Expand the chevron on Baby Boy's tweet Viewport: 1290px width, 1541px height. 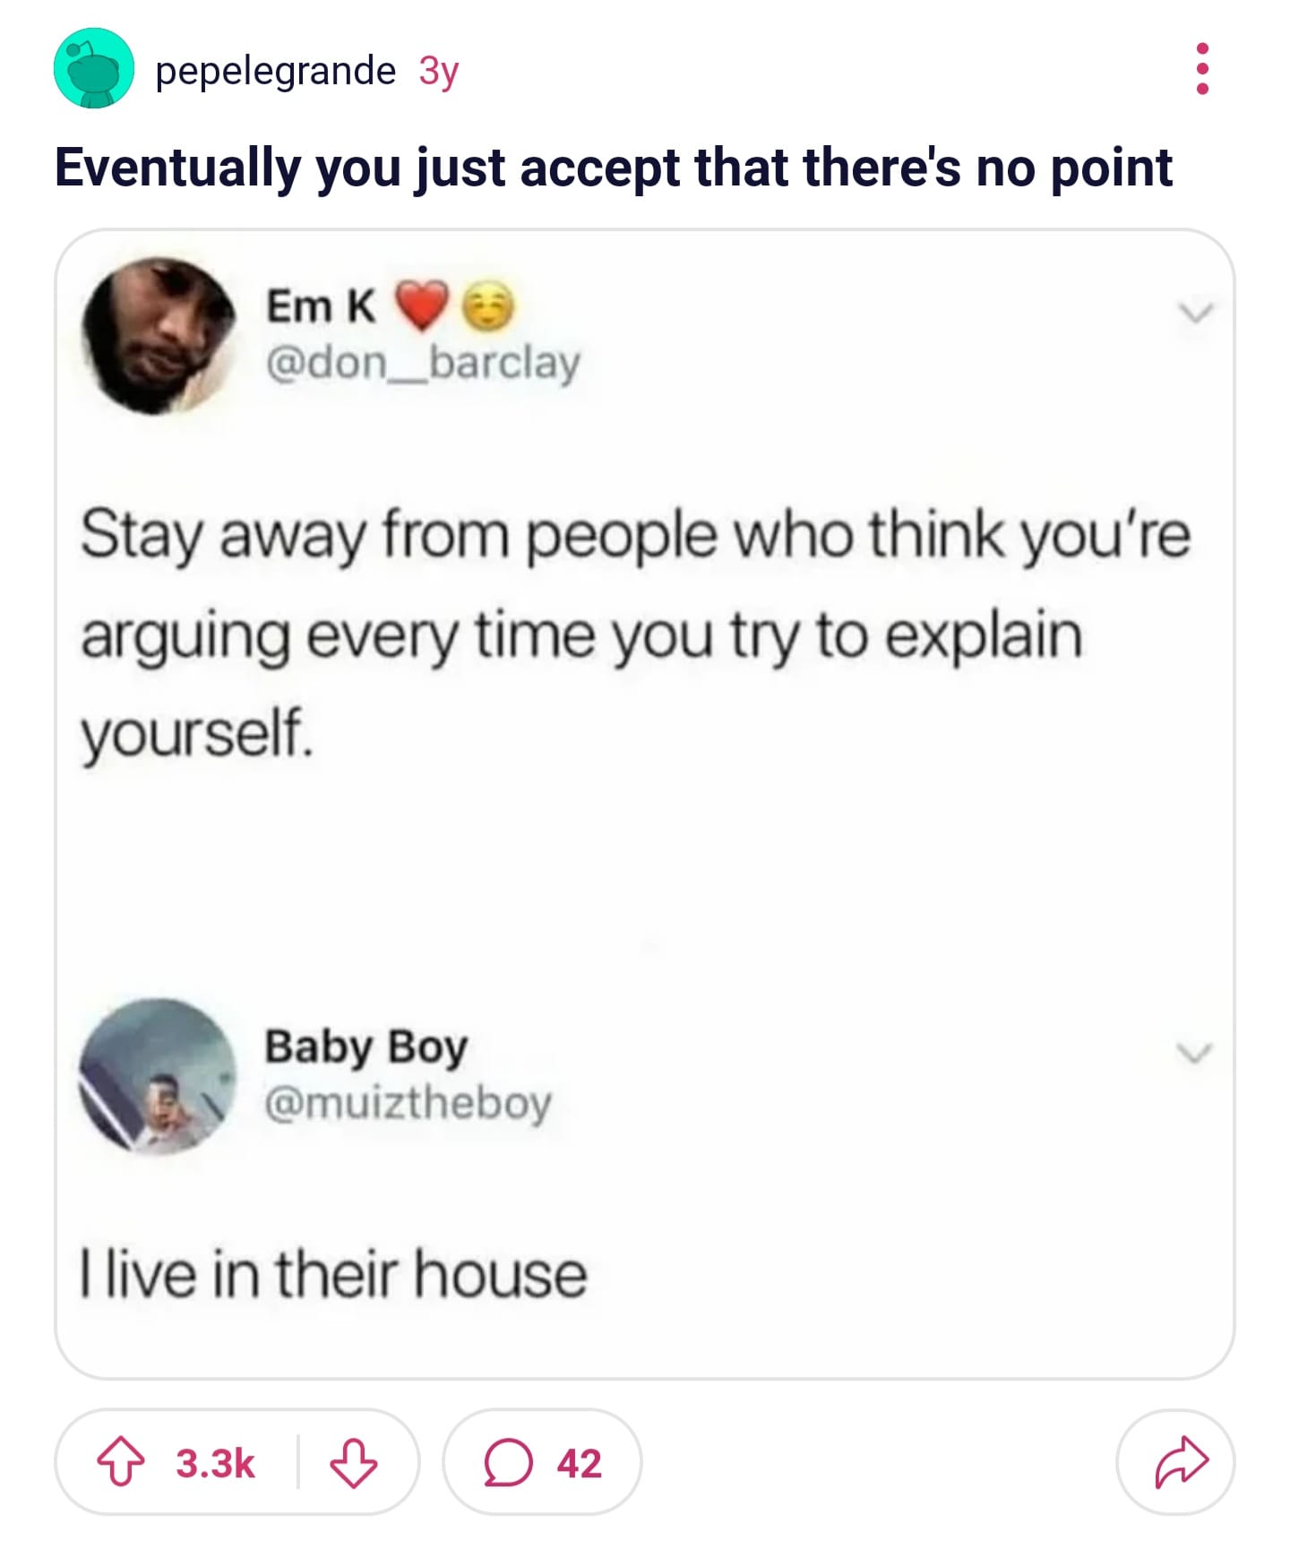tap(1194, 1052)
